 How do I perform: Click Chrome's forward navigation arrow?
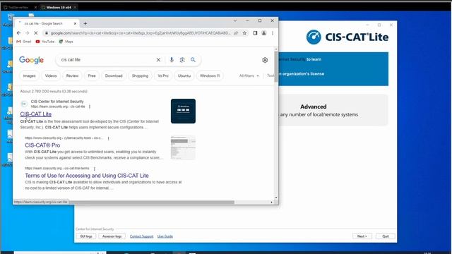27,33
